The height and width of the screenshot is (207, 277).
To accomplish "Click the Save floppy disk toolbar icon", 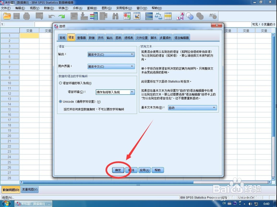I will tap(17, 16).
